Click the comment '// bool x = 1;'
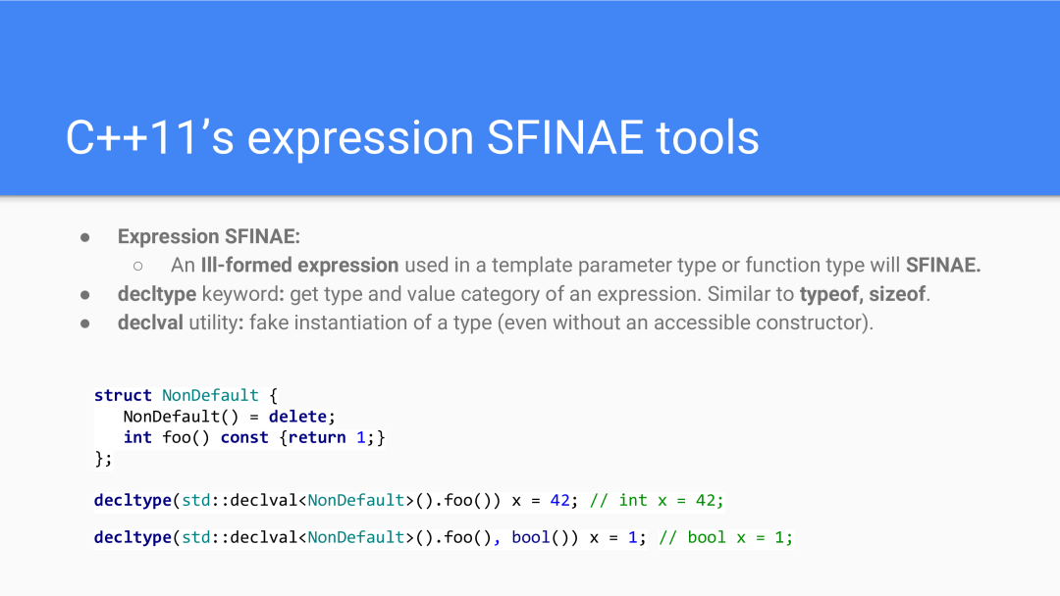This screenshot has width=1060, height=596. click(x=726, y=537)
